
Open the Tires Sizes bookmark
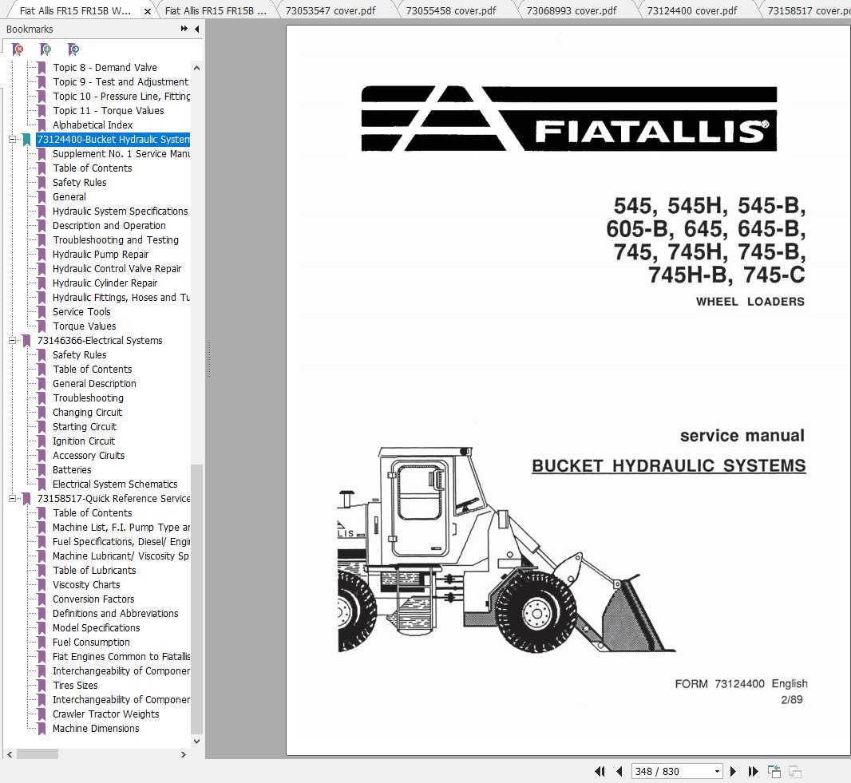75,686
